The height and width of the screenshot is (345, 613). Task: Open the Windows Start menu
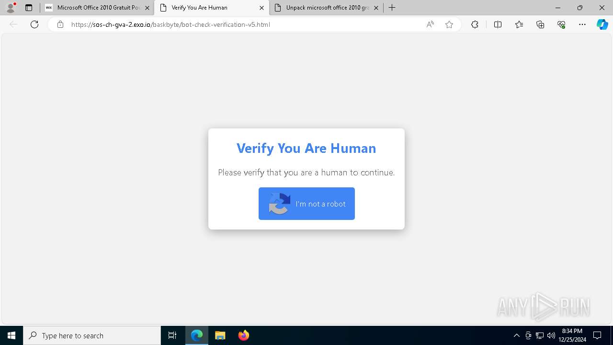tap(11, 335)
